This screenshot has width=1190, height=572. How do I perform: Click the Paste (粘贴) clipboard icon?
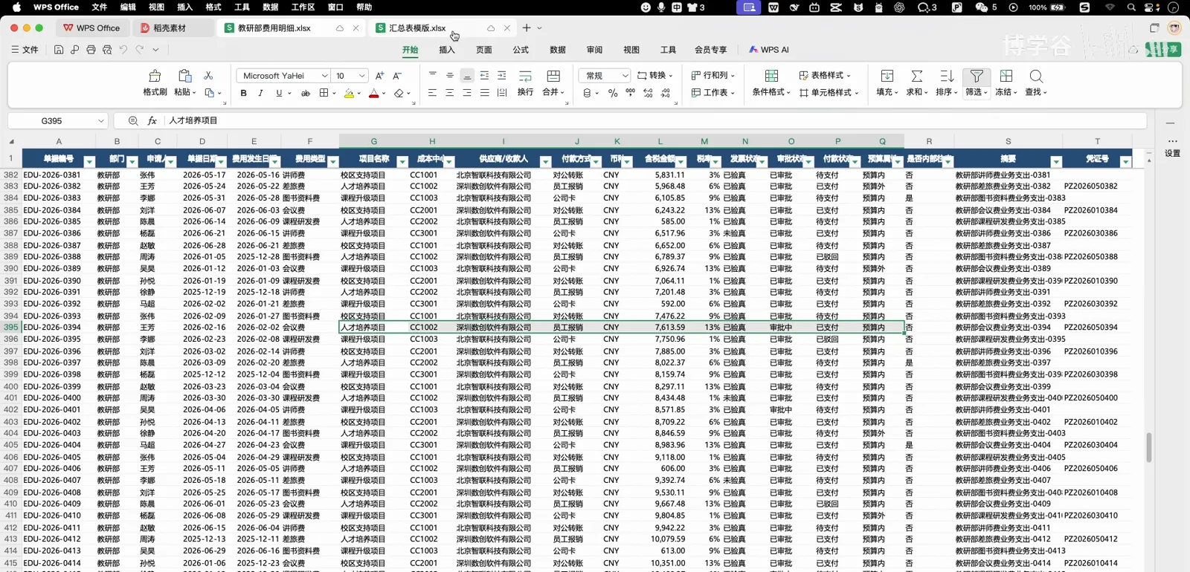(184, 76)
